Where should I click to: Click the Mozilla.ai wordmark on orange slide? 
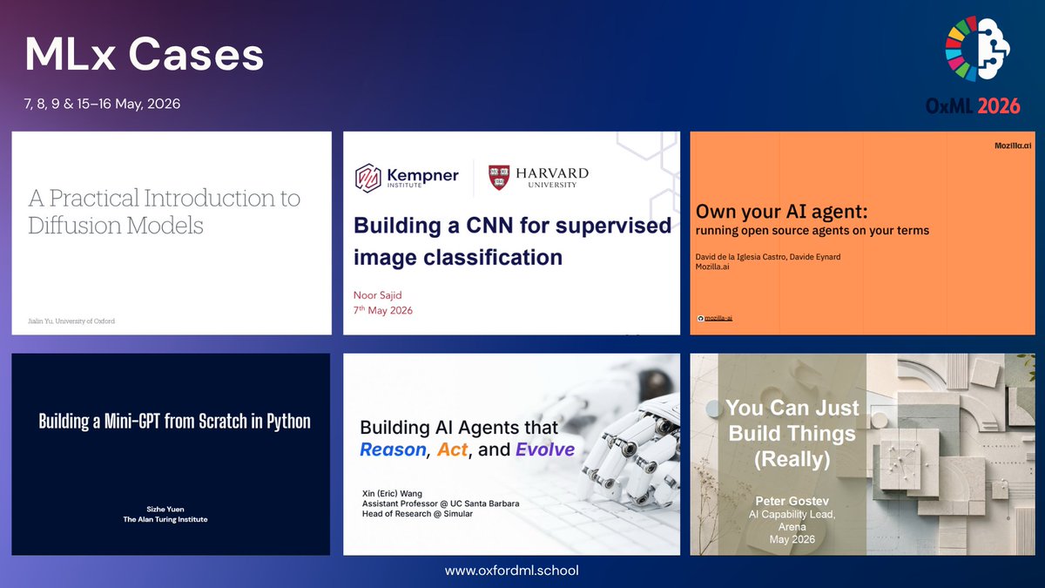point(1012,145)
